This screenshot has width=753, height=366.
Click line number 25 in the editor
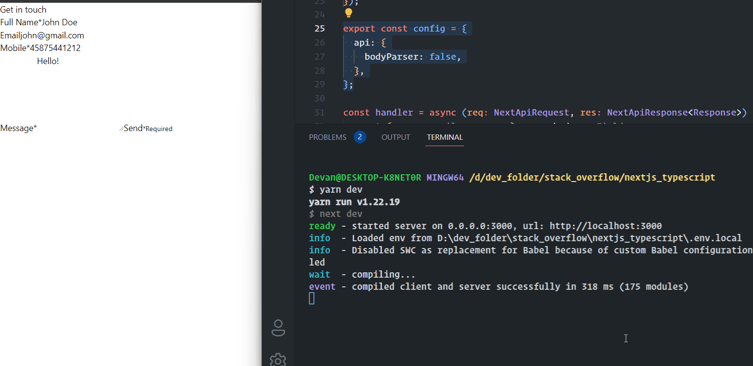(x=320, y=28)
